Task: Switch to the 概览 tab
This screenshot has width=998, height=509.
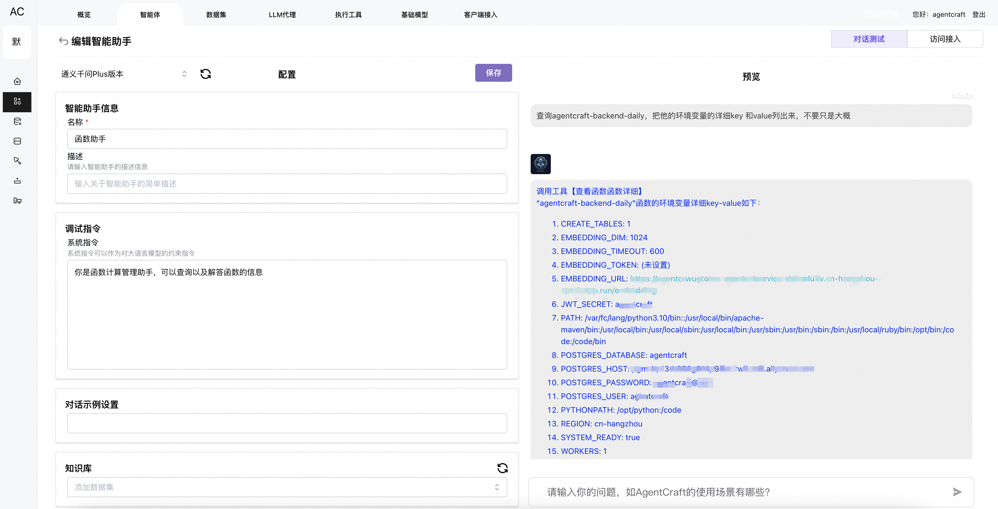Action: [84, 15]
